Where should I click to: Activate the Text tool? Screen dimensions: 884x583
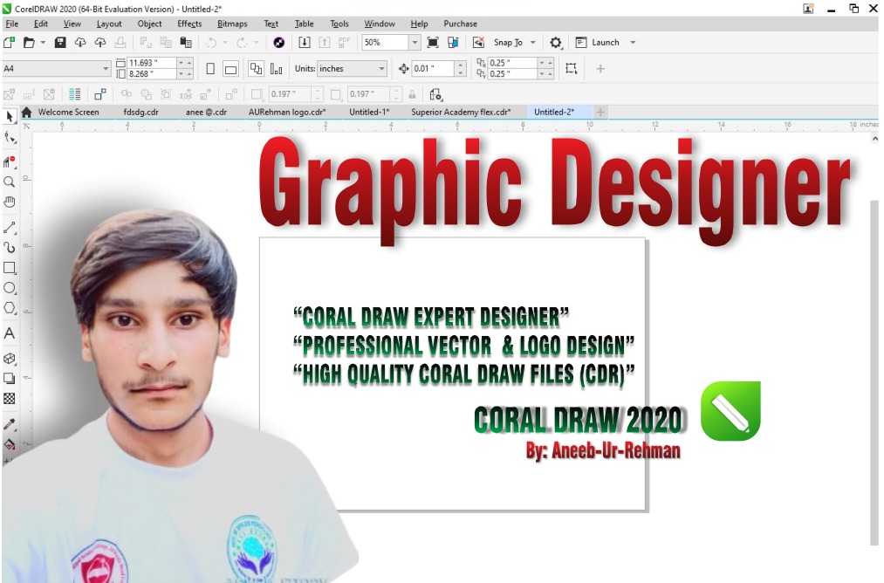click(x=10, y=333)
